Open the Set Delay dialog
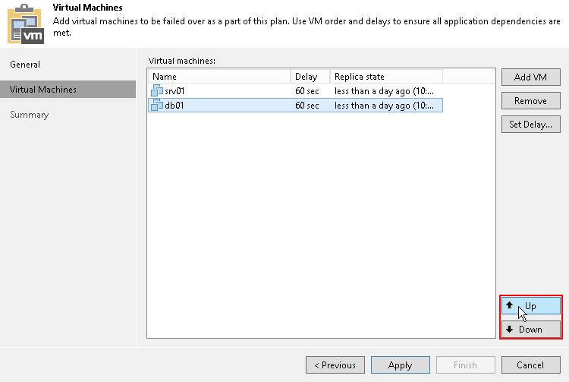Viewport: 569px width, 382px height. 530,125
